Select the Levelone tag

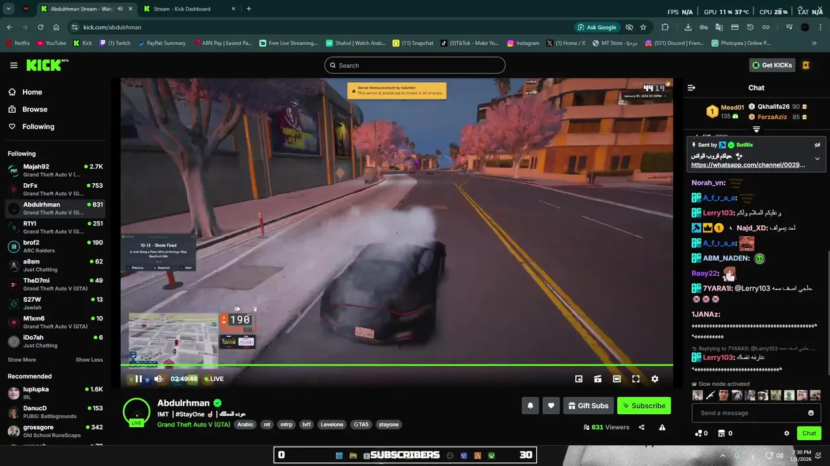tap(332, 425)
